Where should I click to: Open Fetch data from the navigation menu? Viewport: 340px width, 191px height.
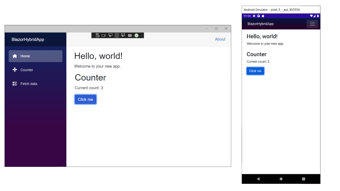29,83
